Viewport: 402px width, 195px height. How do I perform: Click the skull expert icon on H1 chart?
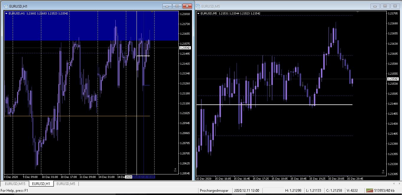pyautogui.click(x=175, y=170)
